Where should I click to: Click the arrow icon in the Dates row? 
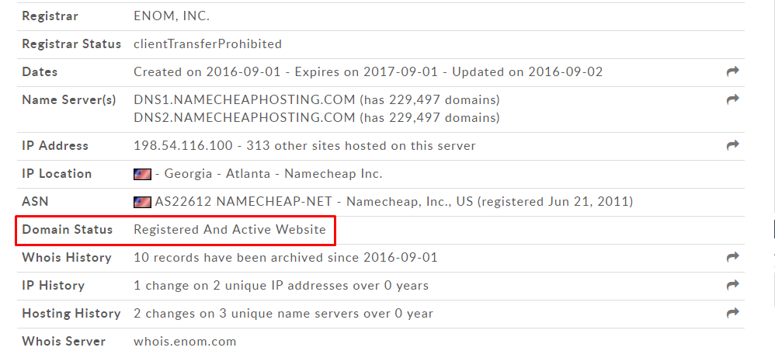point(732,71)
